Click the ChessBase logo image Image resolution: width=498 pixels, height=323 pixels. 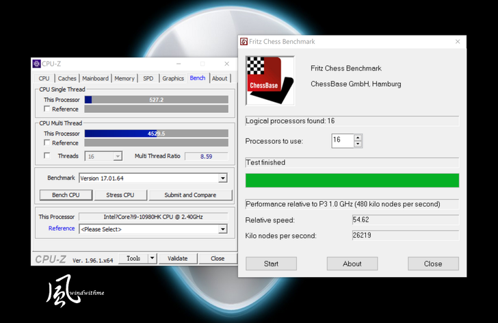coord(270,80)
